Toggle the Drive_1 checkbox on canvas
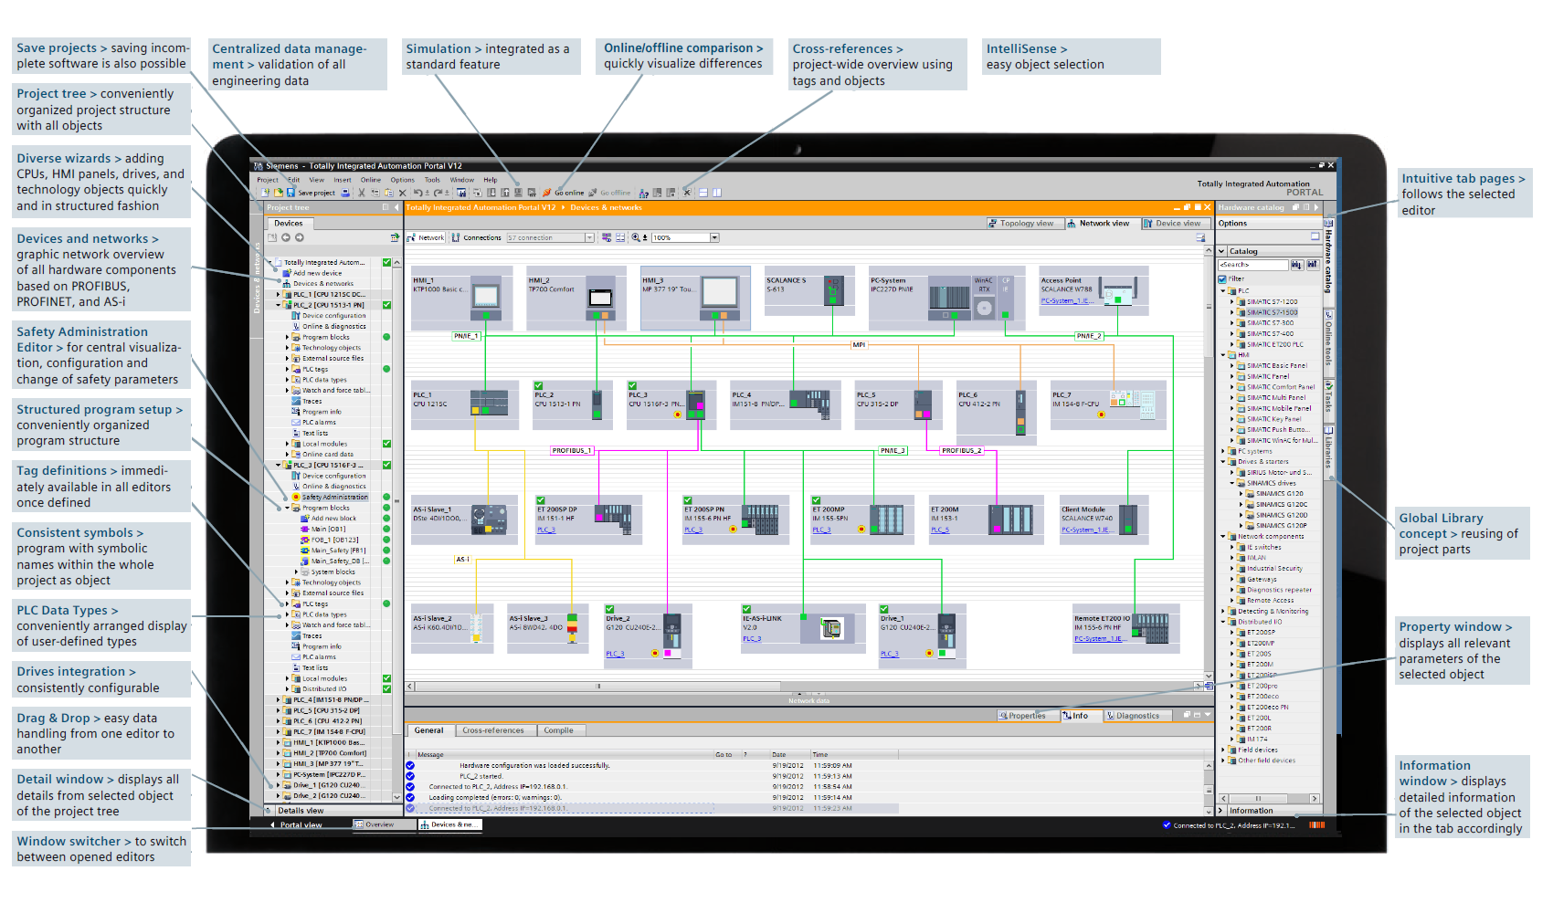The height and width of the screenshot is (913, 1553). click(884, 609)
